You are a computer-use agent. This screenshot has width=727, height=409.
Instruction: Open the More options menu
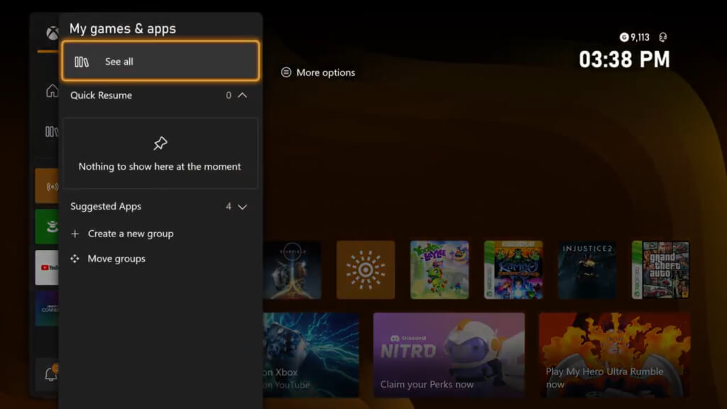click(318, 72)
